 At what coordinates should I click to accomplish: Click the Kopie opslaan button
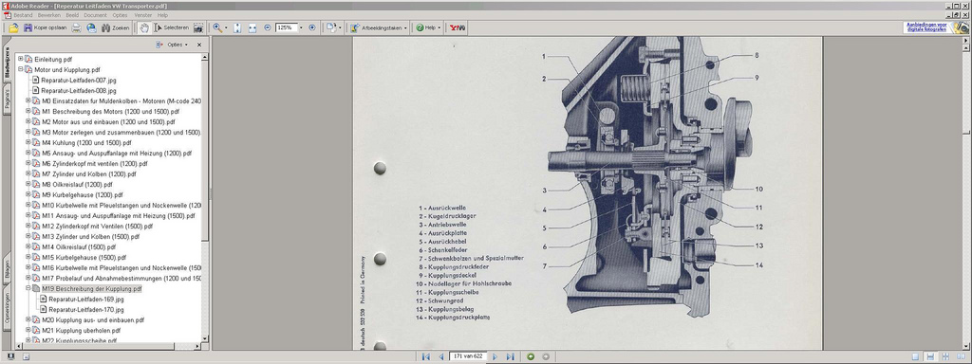(x=46, y=27)
